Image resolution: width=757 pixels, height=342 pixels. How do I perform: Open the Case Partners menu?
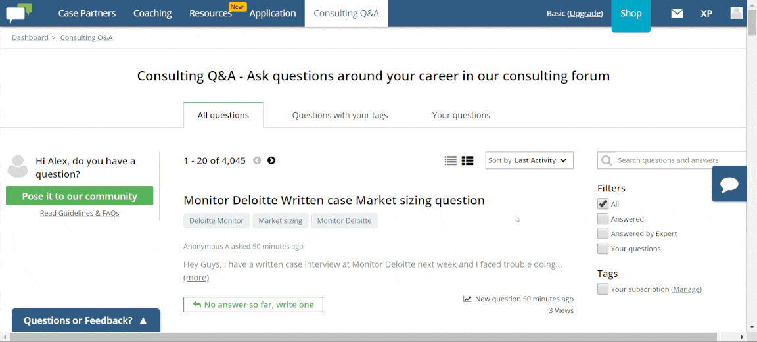87,14
